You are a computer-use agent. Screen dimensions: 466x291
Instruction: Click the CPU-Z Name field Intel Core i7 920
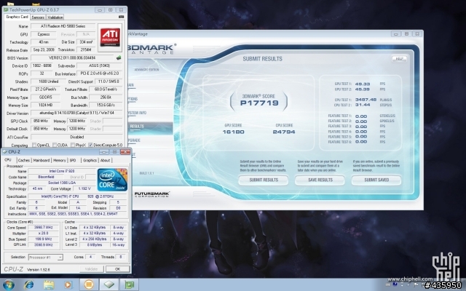click(x=62, y=172)
